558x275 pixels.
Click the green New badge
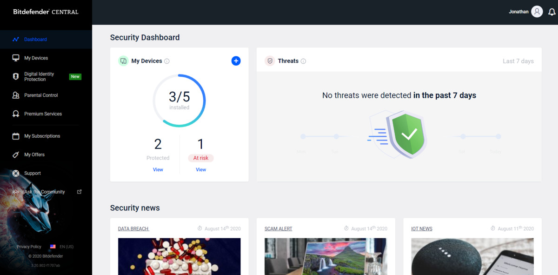coord(75,77)
